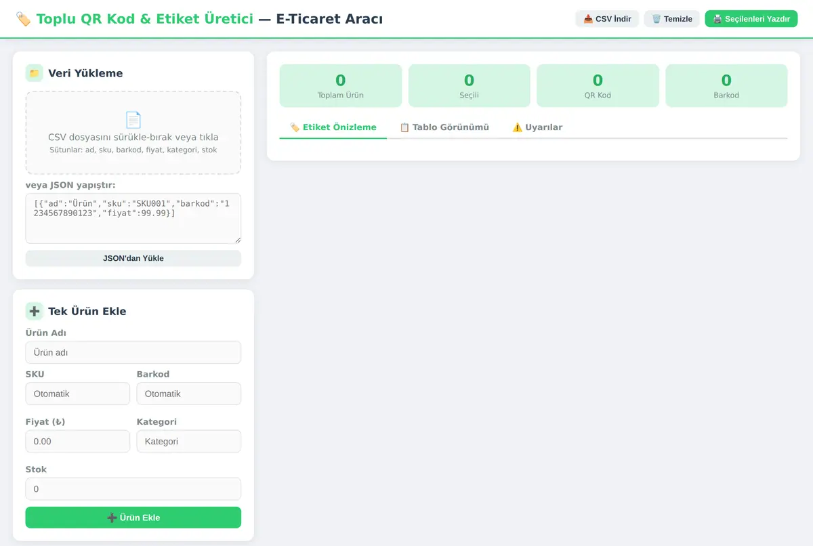Click the Seçili stat card
Screen dimensions: 813x546
pos(469,85)
